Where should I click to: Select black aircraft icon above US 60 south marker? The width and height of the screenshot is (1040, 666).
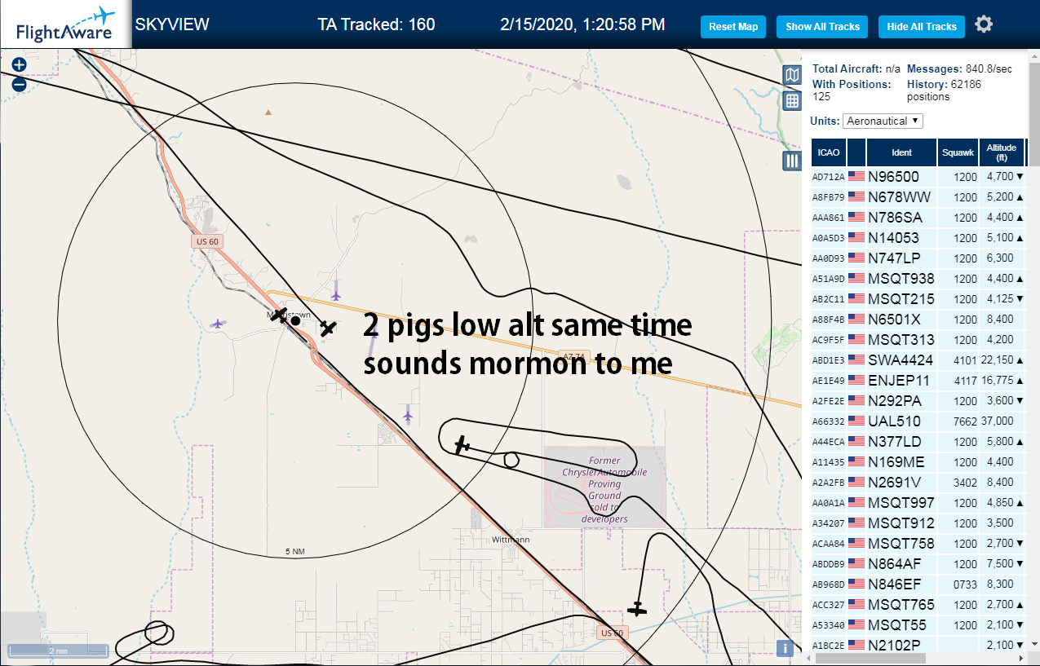point(636,608)
